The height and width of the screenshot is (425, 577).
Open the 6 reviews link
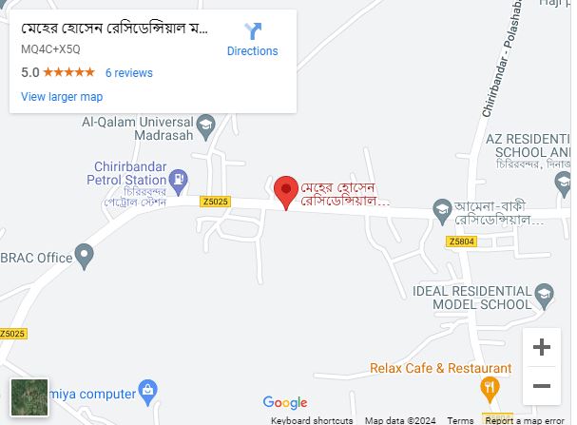[128, 73]
